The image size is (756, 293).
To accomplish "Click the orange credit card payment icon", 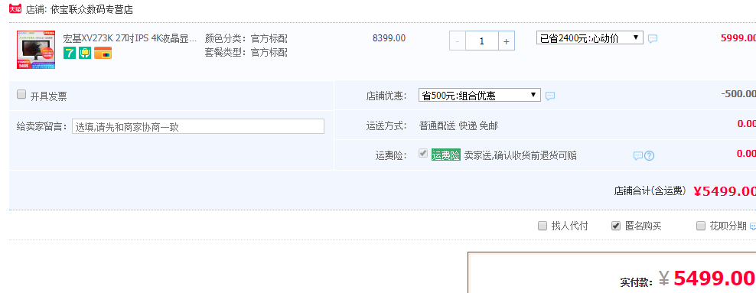I will point(103,53).
